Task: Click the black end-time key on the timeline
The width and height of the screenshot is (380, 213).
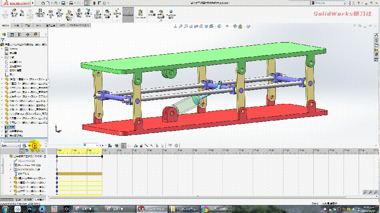Action: [102, 156]
